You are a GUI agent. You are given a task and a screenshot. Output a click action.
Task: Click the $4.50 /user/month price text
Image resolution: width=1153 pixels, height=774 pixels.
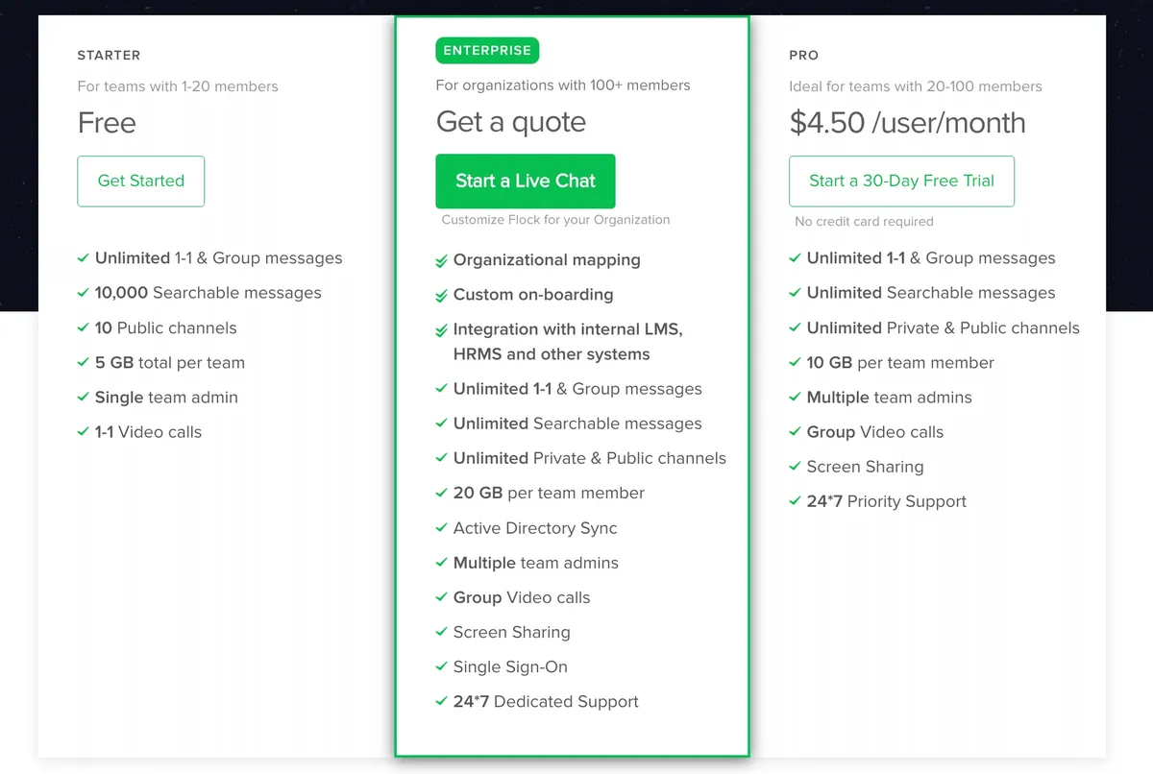point(907,123)
